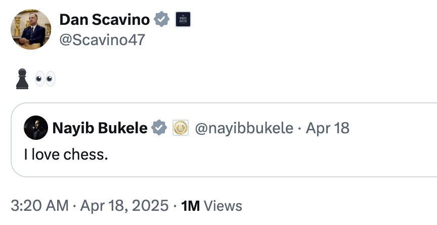Open the Dan Scavino display name link
Image resolution: width=437 pixels, height=225 pixels.
[105, 20]
